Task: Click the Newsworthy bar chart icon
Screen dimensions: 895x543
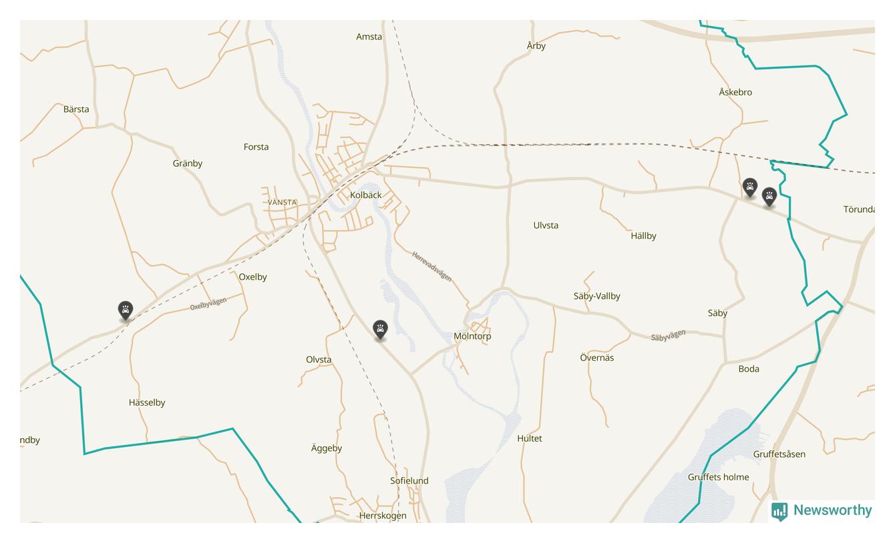Action: tap(779, 511)
